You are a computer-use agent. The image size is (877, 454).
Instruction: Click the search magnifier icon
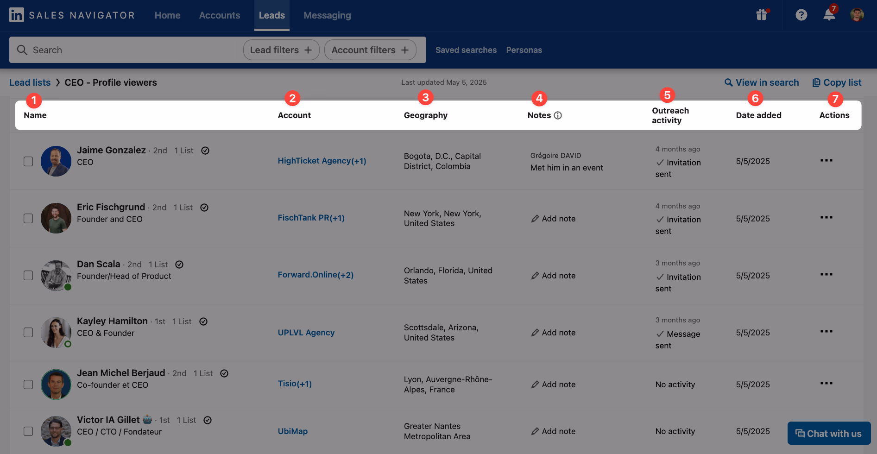(x=22, y=50)
